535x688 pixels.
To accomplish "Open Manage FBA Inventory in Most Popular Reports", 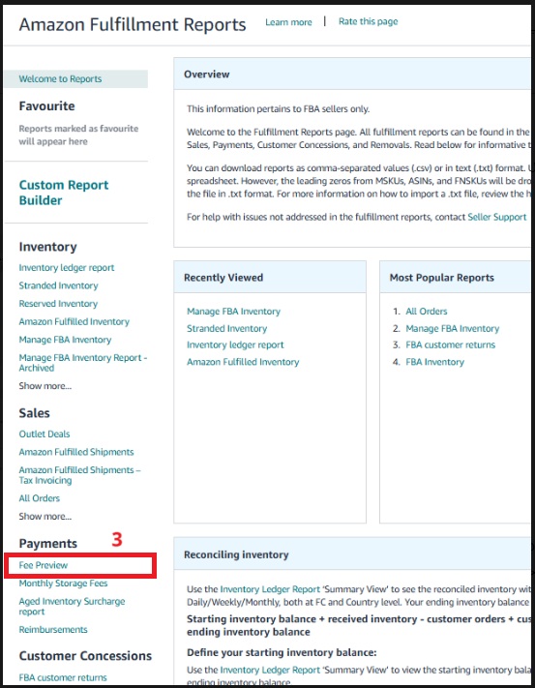I will click(452, 329).
